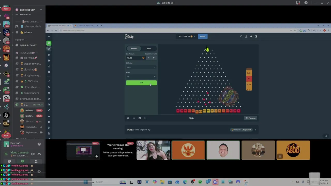Double bet with 2× button
Screen dimensions: 331x186
point(154,58)
